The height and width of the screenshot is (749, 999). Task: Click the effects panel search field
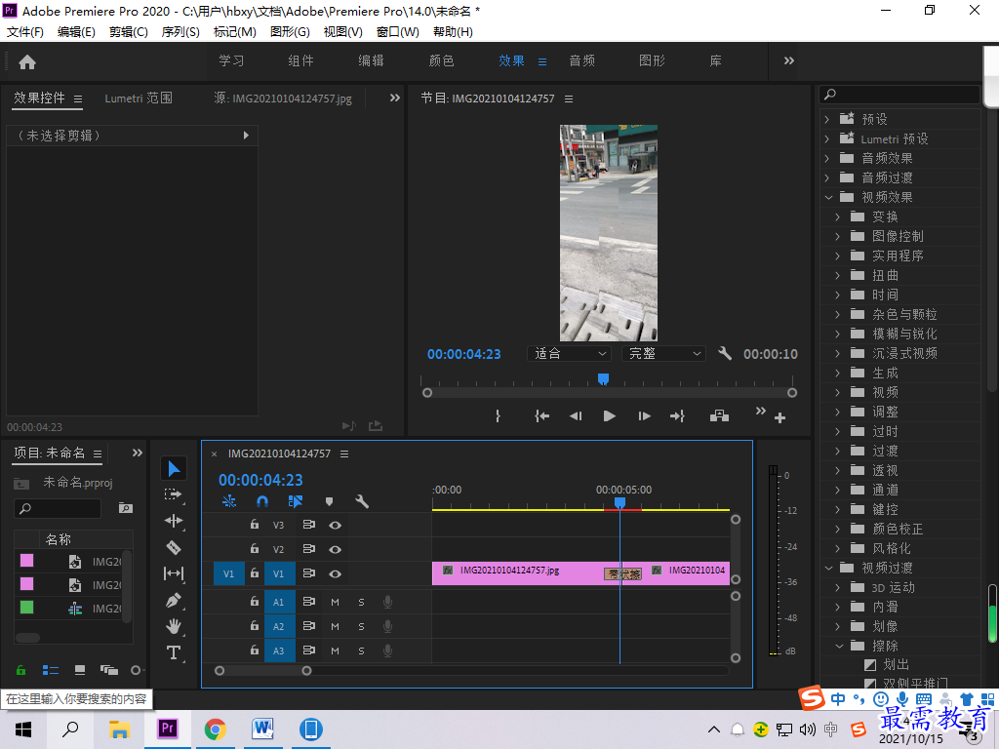899,95
